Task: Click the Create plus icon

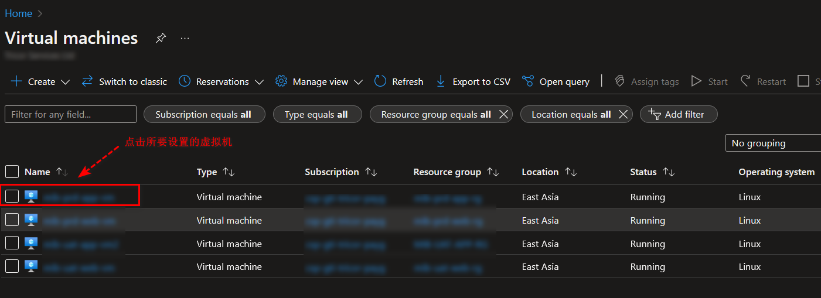Action: [16, 81]
